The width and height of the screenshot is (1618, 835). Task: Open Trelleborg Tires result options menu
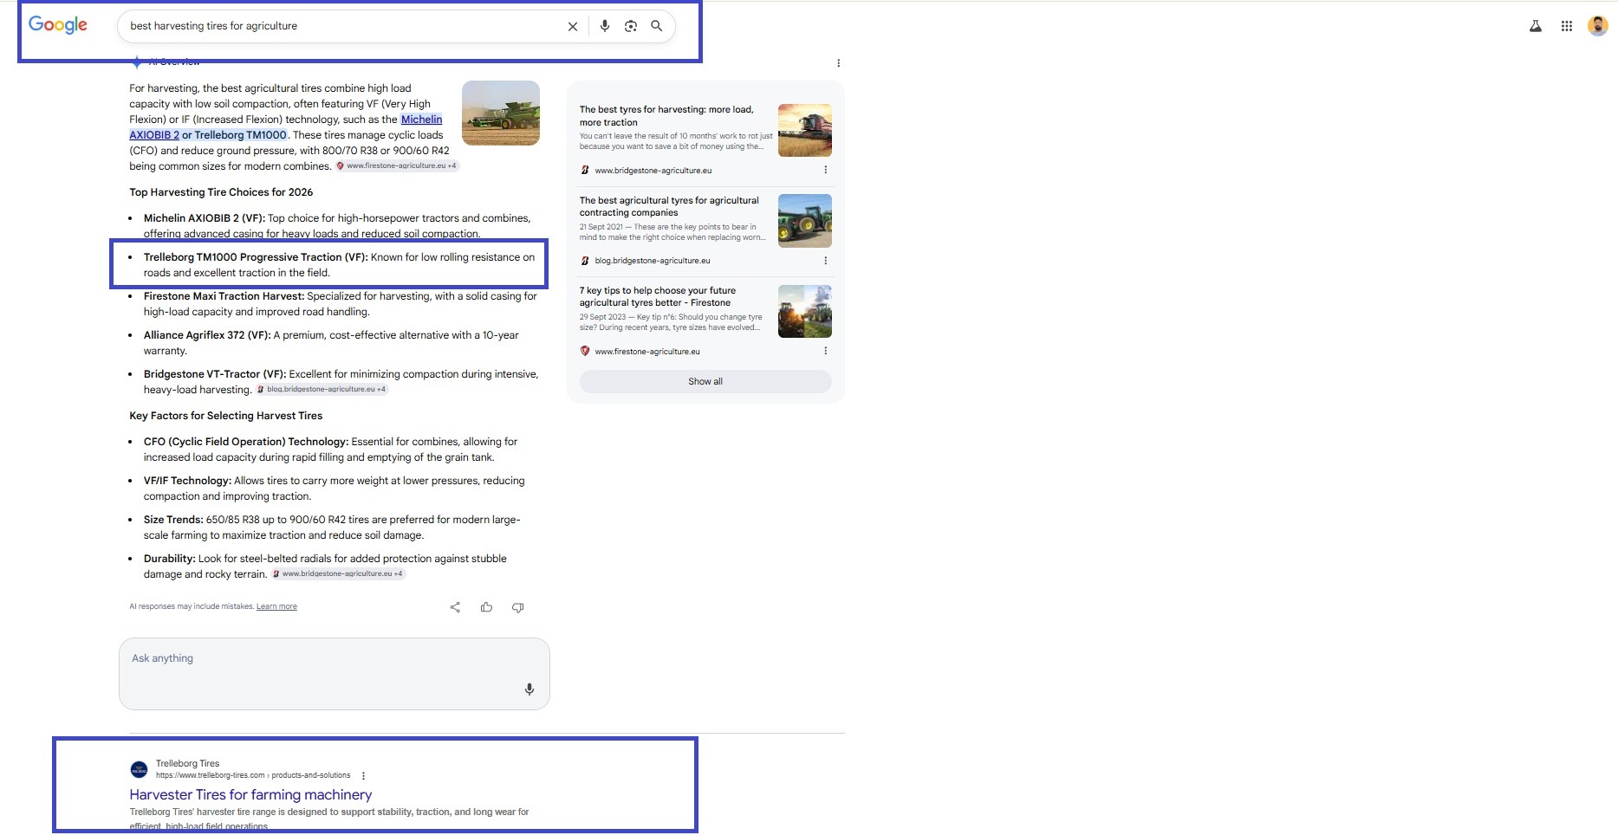pos(363,775)
